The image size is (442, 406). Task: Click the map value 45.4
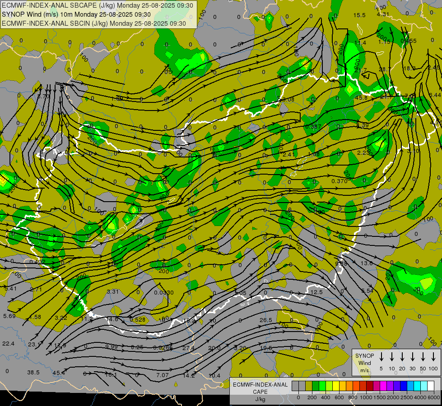[59, 373]
